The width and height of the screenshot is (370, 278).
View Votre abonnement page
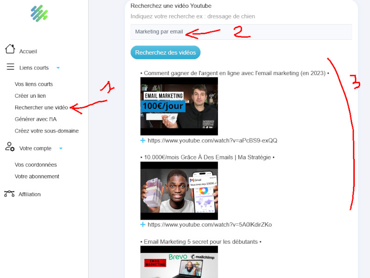tap(37, 177)
